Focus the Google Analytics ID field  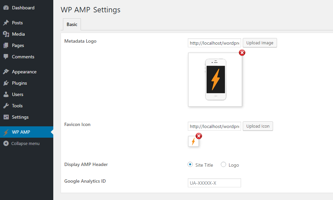pos(214,183)
